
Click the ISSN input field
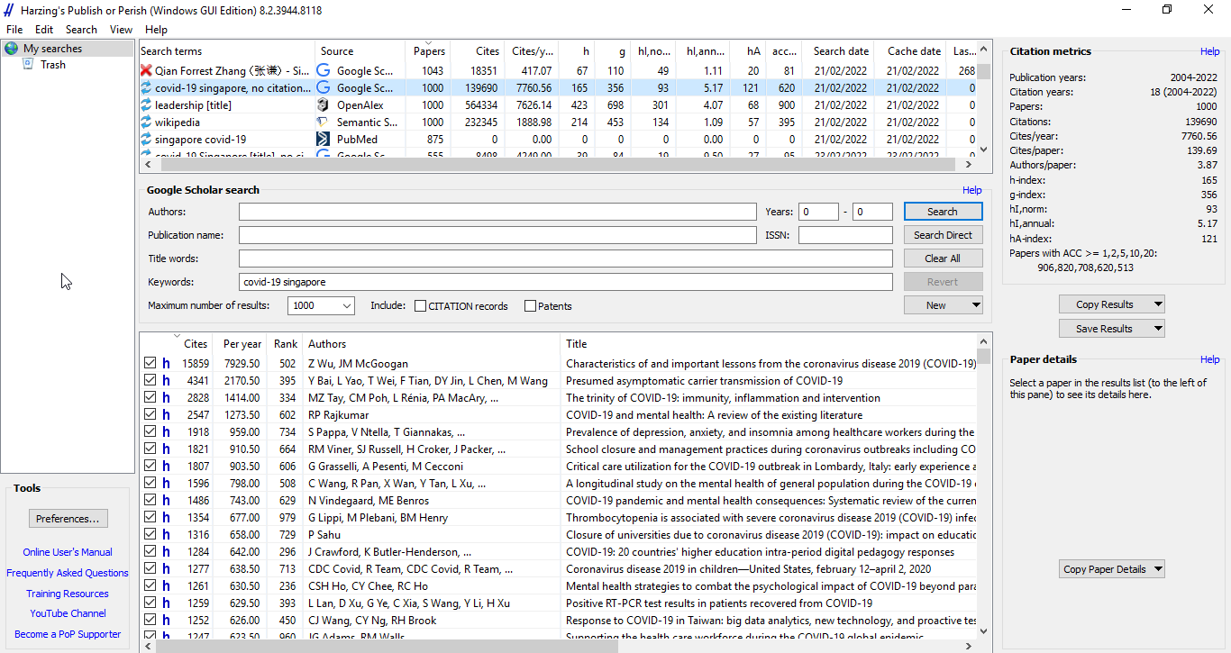tap(845, 235)
